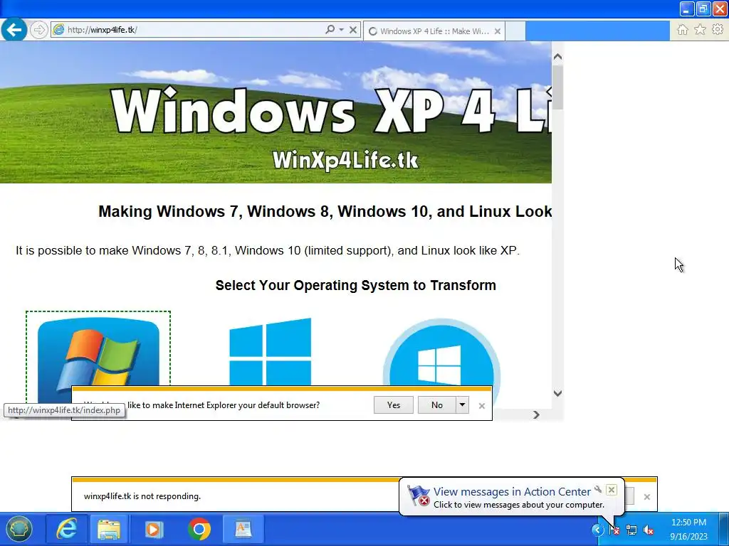Go back with the blue back arrow
This screenshot has width=729, height=546.
14,30
